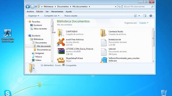This screenshot has height=96, width=172.
Task: Select Instalacion.txt document icon
Action: click(x=104, y=42)
